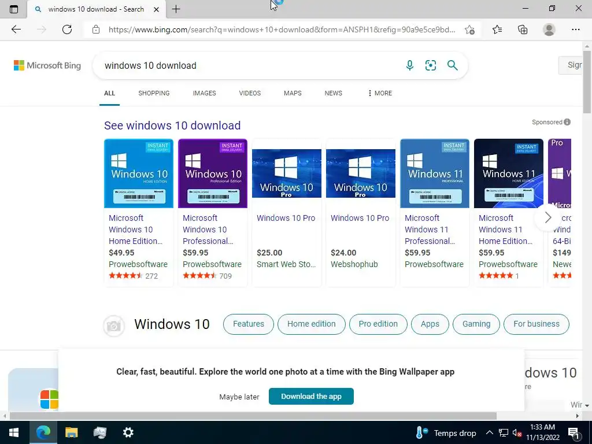Viewport: 592px width, 444px height.
Task: Click the For business chip
Action: [536, 324]
